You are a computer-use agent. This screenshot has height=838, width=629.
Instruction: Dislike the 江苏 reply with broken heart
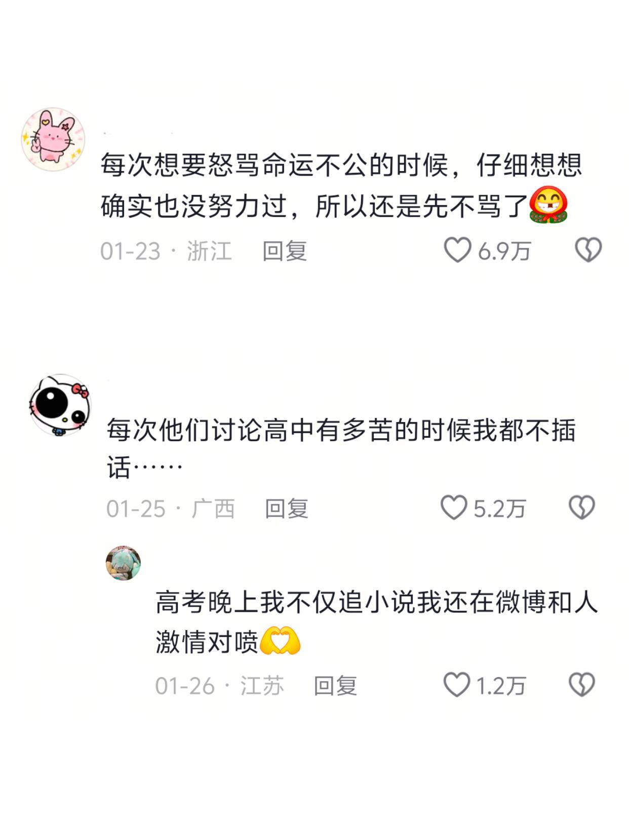click(581, 685)
